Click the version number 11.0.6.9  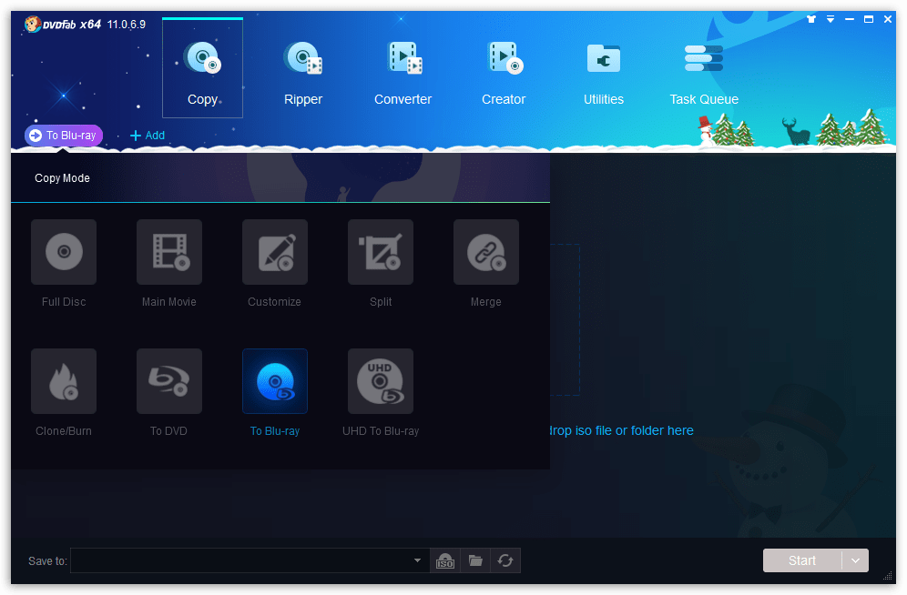pos(126,25)
